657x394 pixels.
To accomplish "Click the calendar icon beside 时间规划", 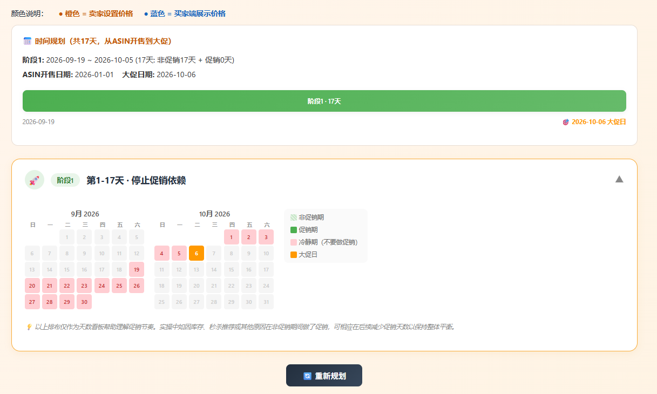I will (28, 41).
